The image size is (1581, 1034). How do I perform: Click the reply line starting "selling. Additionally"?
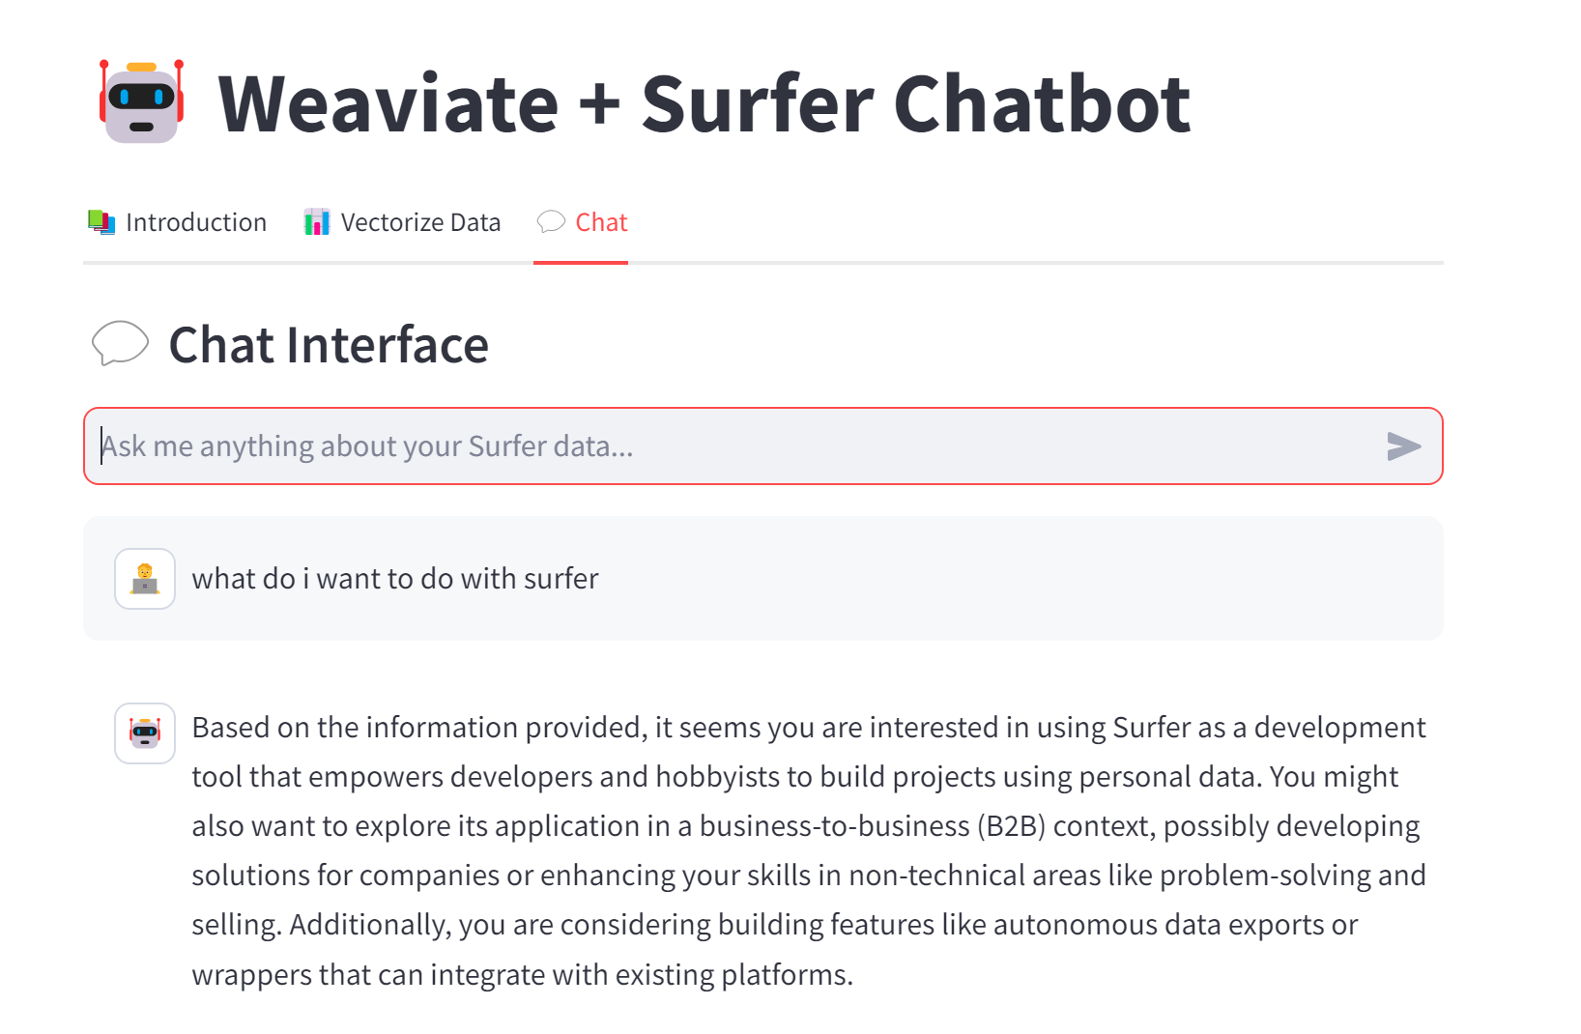(x=775, y=925)
